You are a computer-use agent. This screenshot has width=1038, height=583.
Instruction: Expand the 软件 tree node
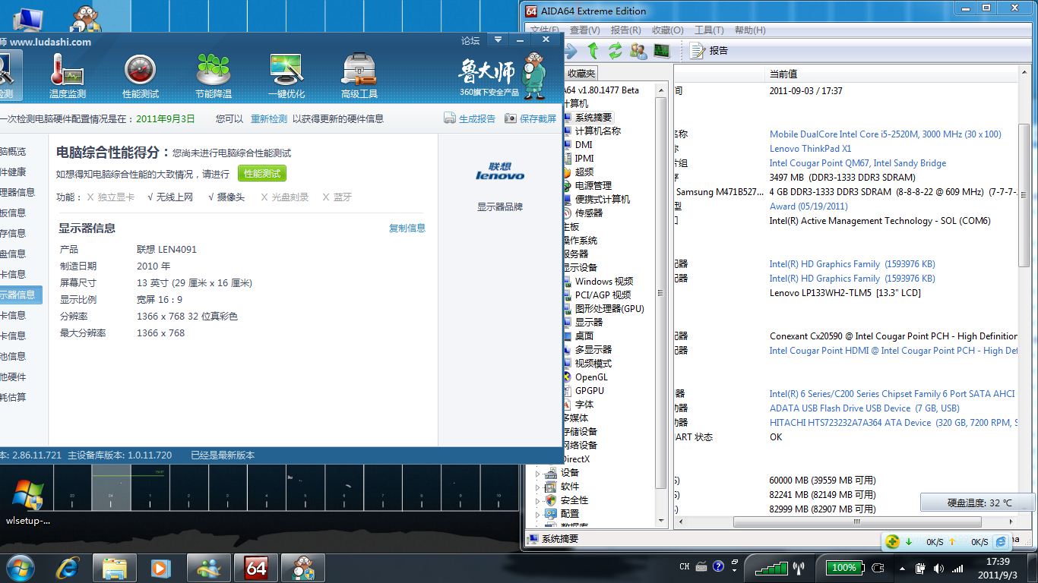pos(538,487)
